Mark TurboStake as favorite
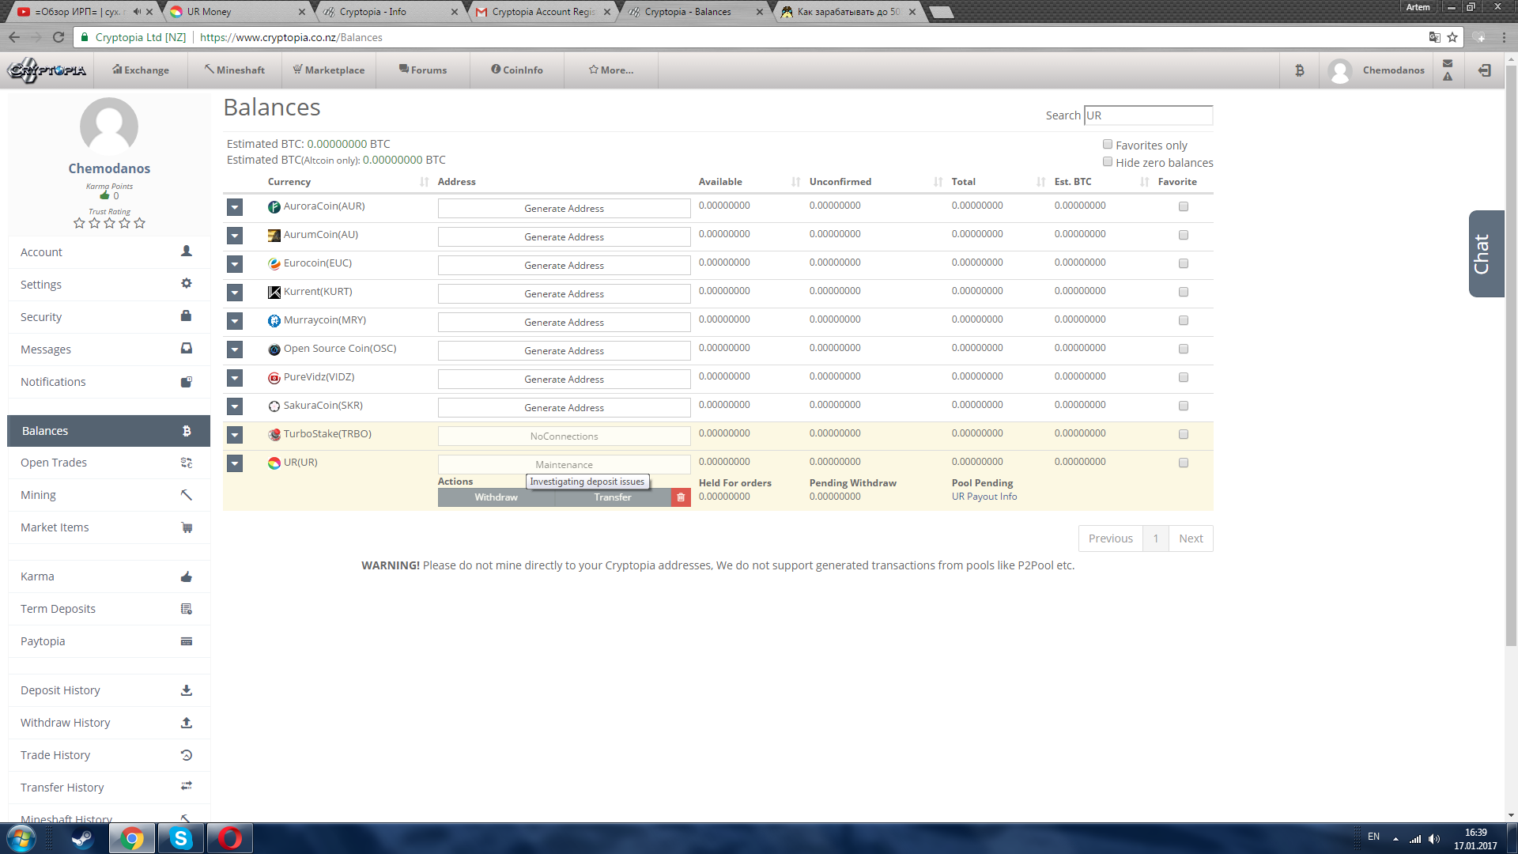1518x854 pixels. tap(1184, 435)
